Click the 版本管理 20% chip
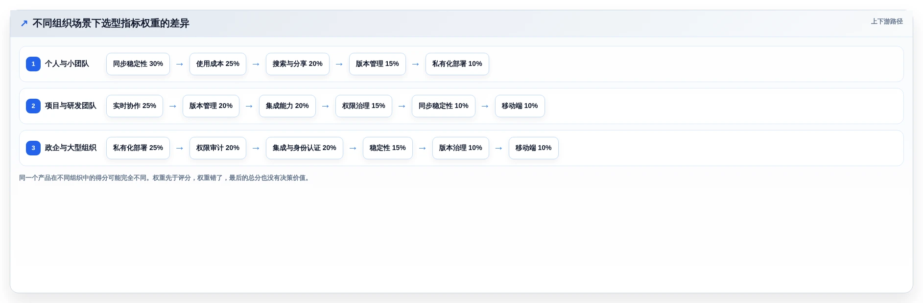 [x=211, y=106]
